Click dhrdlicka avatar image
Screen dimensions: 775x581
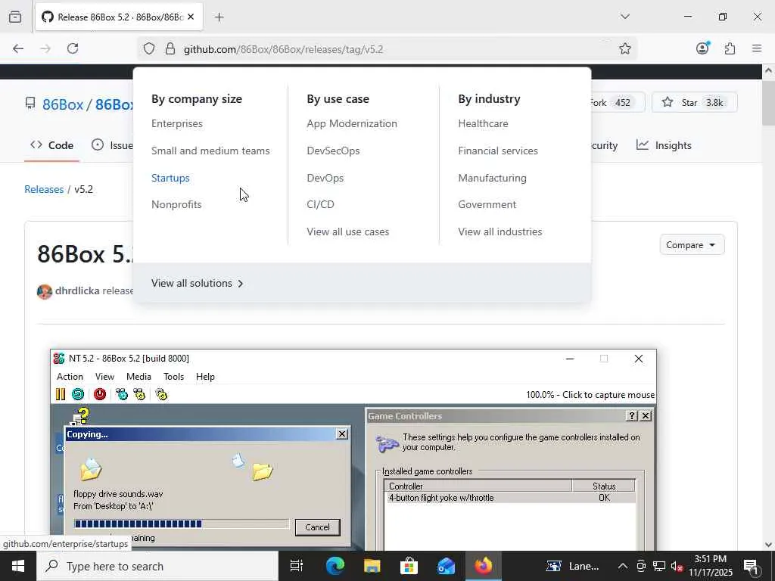45,291
